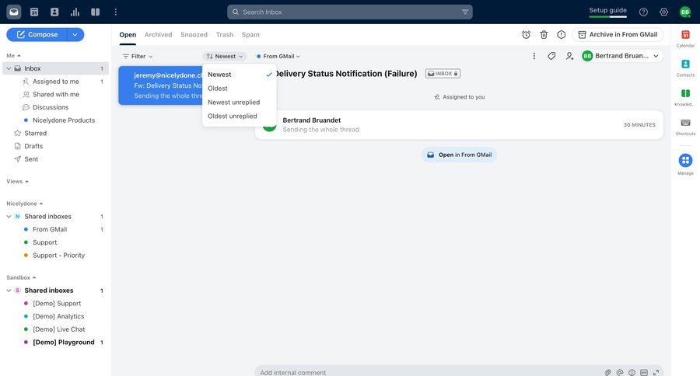Collapse the Me section
Image resolution: width=700 pixels, height=376 pixels.
coord(13,55)
